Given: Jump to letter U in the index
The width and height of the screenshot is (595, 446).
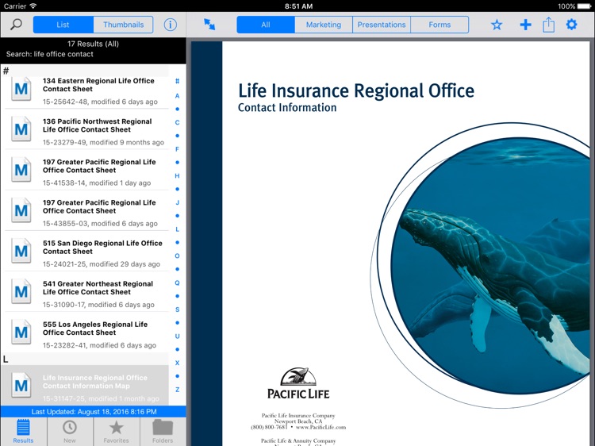Looking at the screenshot, I should click(177, 336).
